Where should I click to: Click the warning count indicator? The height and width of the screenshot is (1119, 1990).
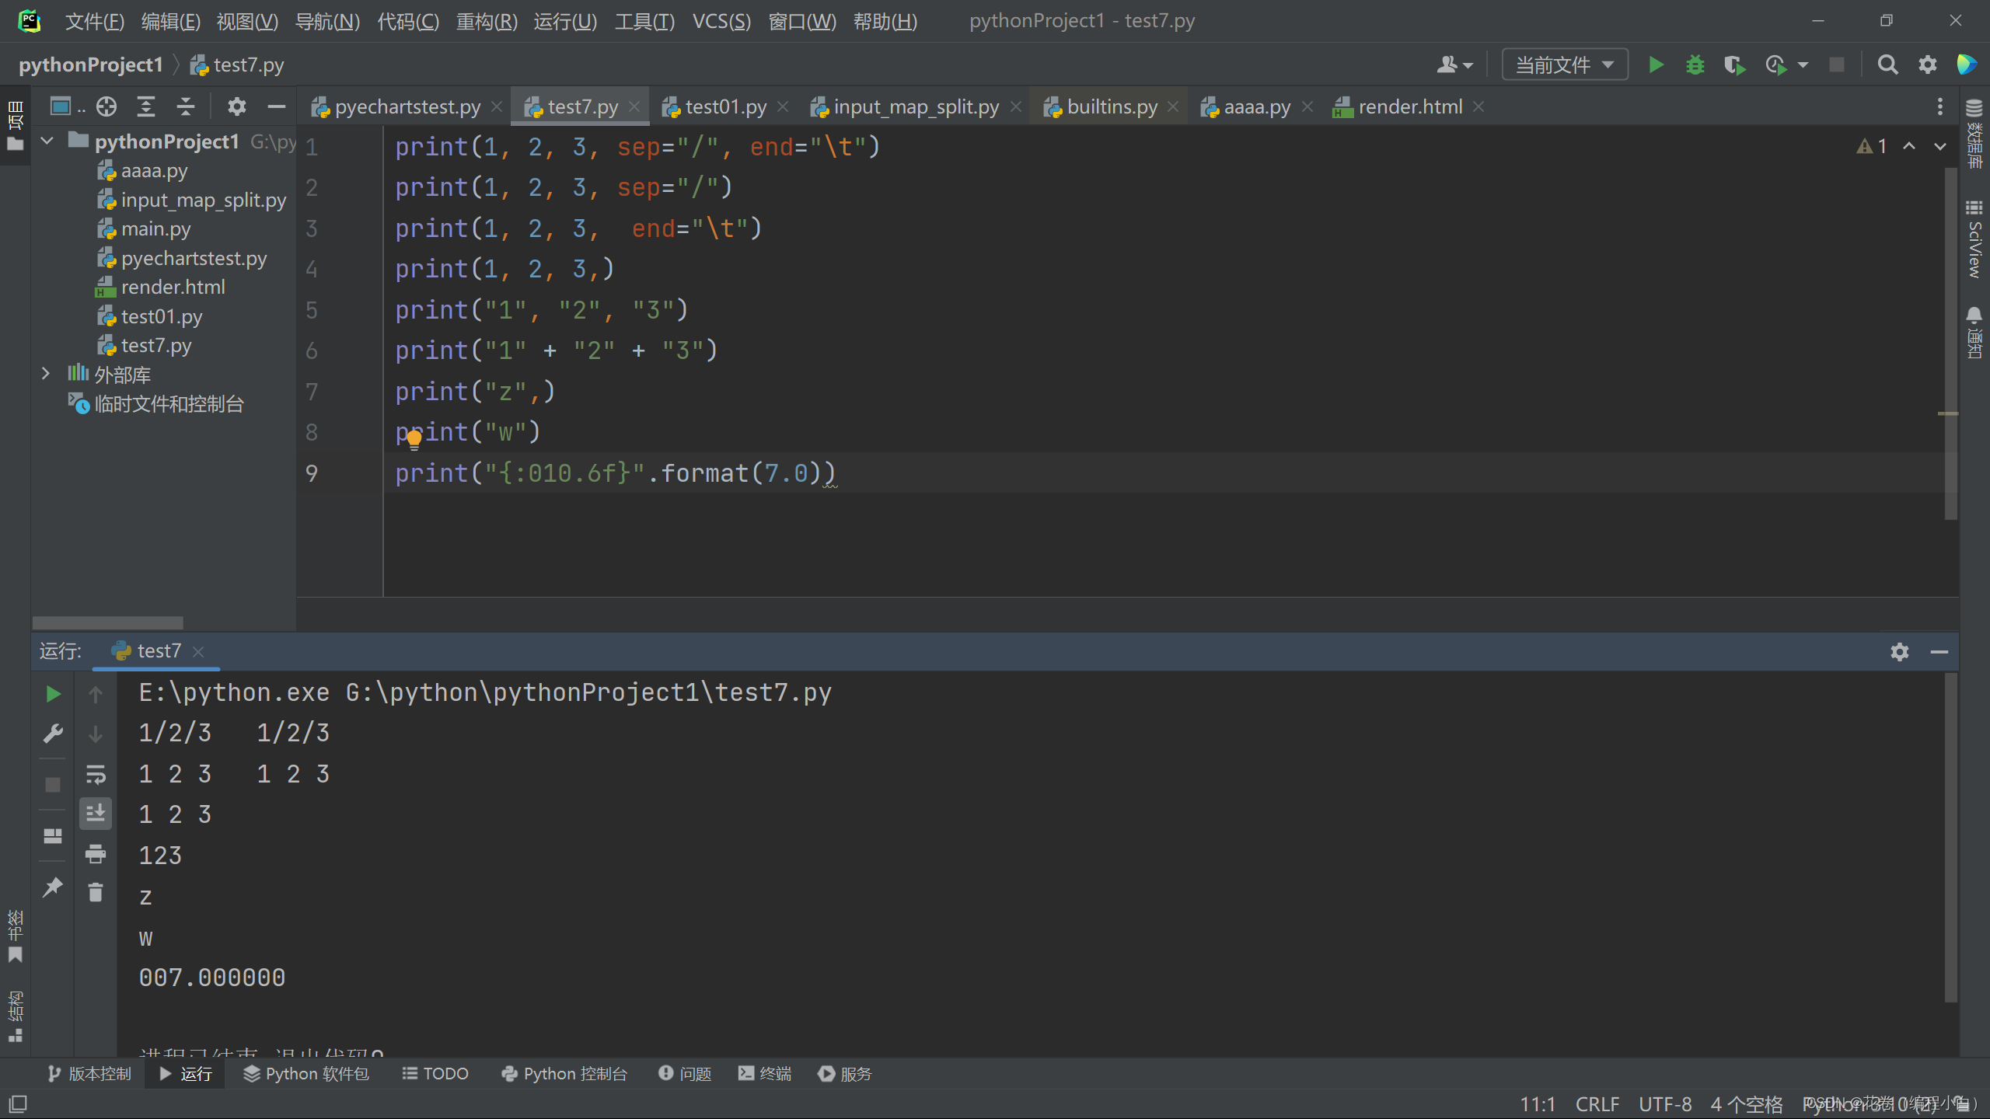[1872, 146]
